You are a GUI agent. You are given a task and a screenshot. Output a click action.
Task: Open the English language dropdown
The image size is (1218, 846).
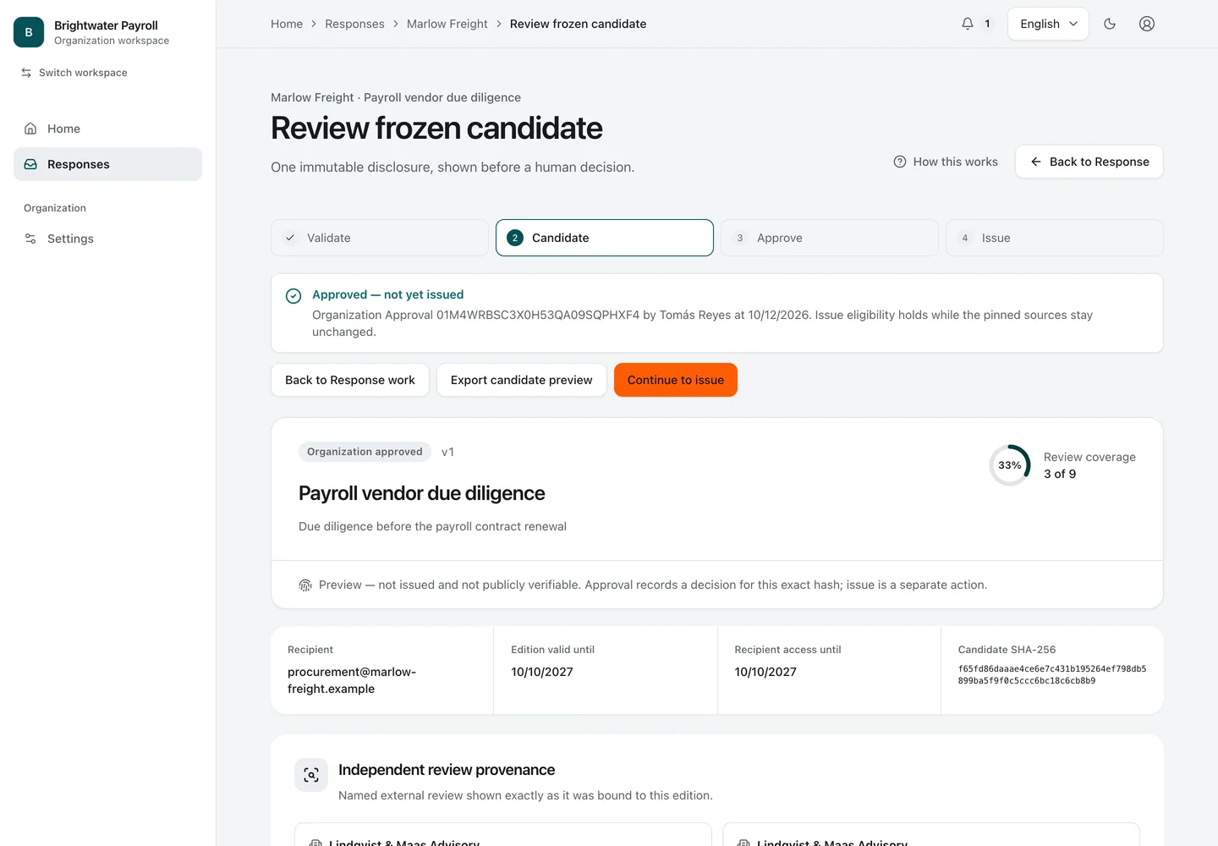pyautogui.click(x=1048, y=24)
